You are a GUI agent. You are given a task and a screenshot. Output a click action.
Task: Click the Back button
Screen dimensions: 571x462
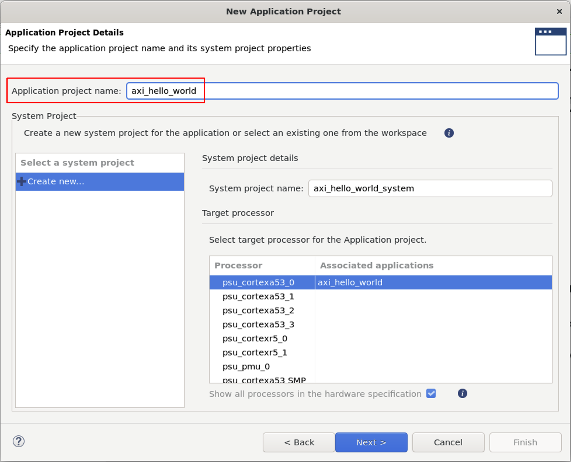(299, 442)
